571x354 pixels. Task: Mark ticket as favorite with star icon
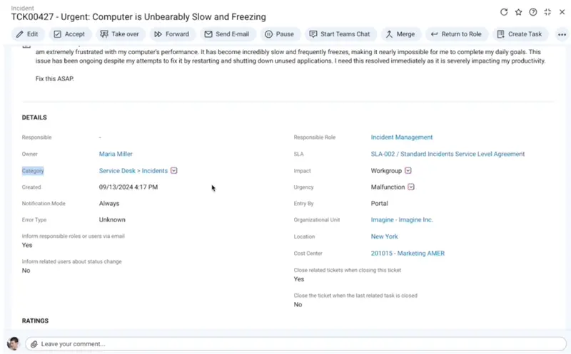(x=519, y=12)
